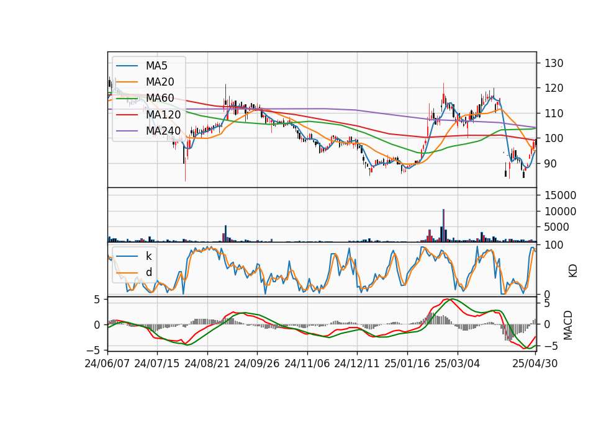
Task: Click the tallest volume bar
Action: coord(443,226)
